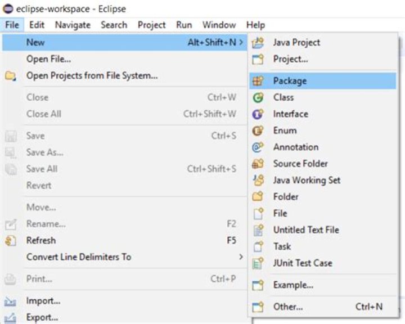The height and width of the screenshot is (324, 405).
Task: Click the Refresh icon in File menu
Action: [11, 241]
